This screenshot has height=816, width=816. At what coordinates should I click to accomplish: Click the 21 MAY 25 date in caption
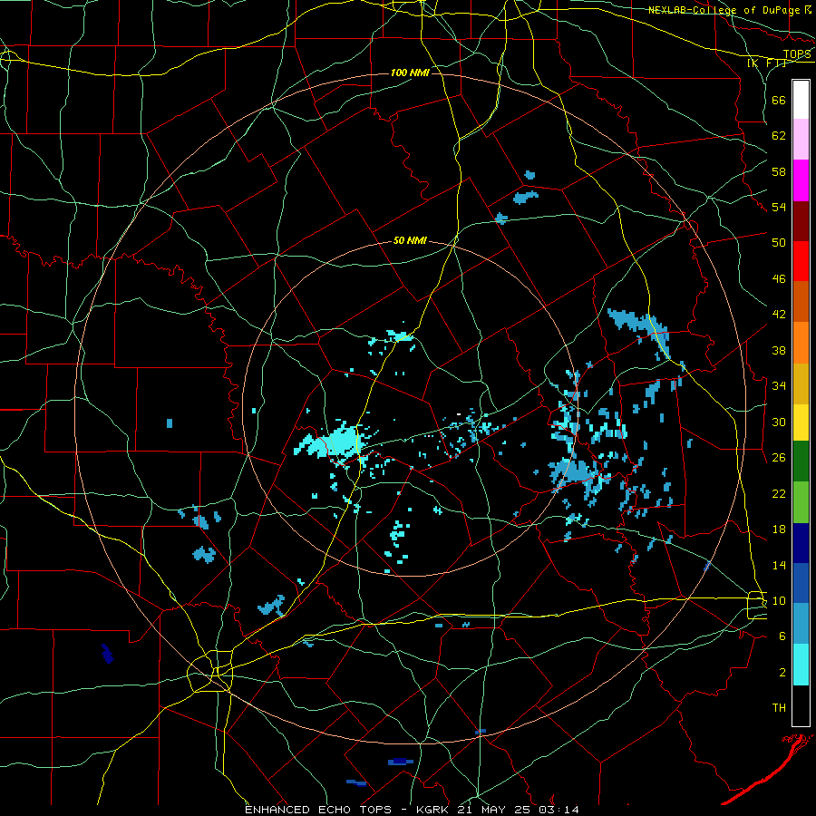(x=495, y=810)
